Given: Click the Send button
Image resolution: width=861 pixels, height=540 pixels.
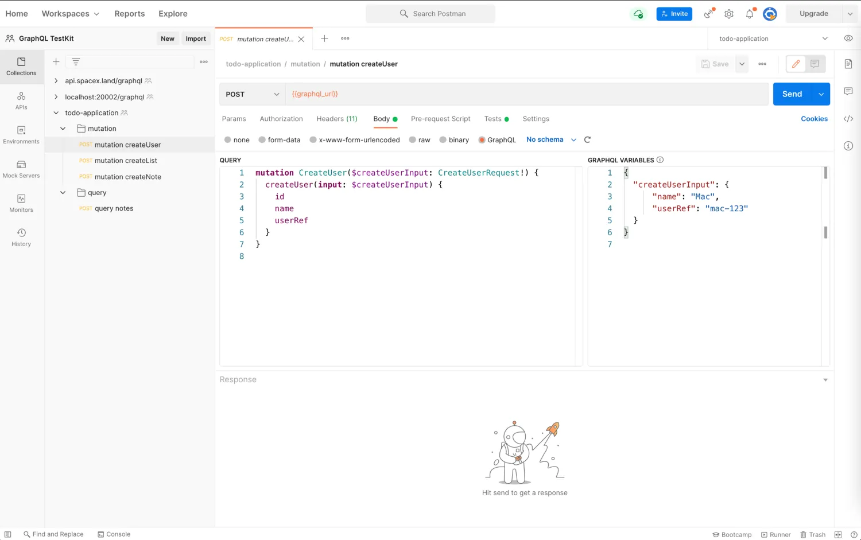Looking at the screenshot, I should pos(792,94).
